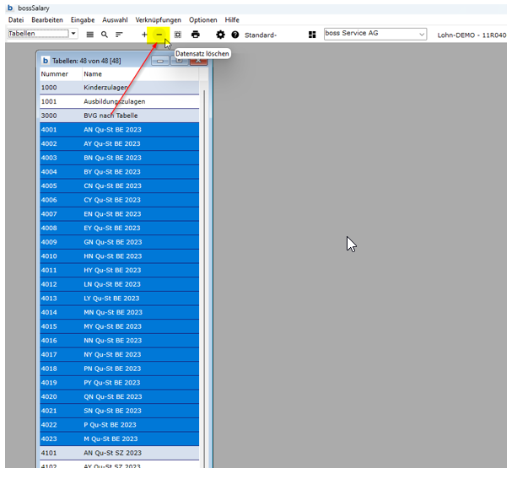Screen dimensions: 512x479
Task: Click the detail form icon beside minus
Action: tap(178, 35)
